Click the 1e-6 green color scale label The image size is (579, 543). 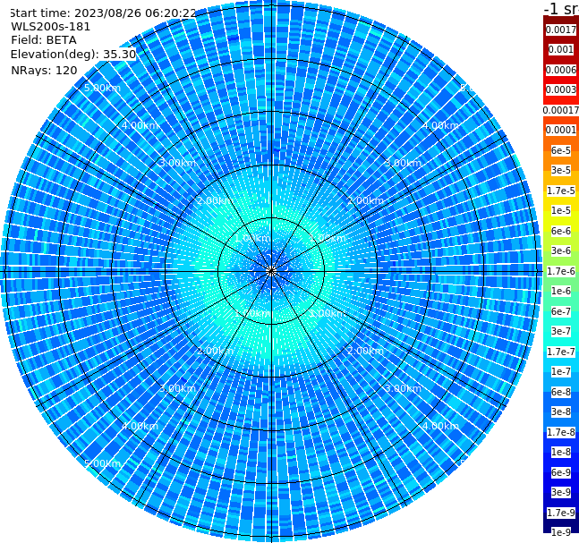coord(561,291)
